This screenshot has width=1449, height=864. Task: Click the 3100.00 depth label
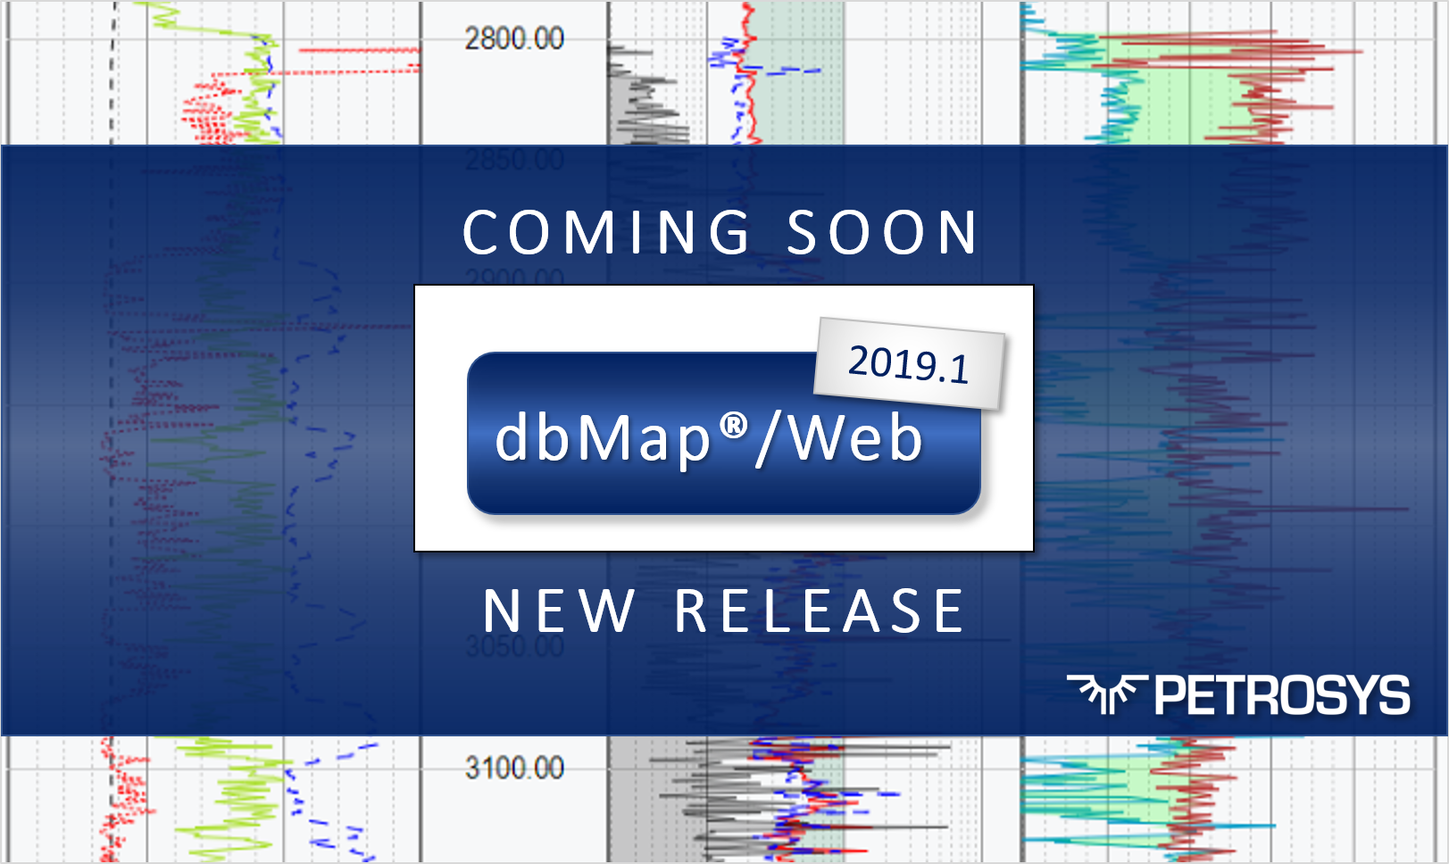tap(514, 768)
